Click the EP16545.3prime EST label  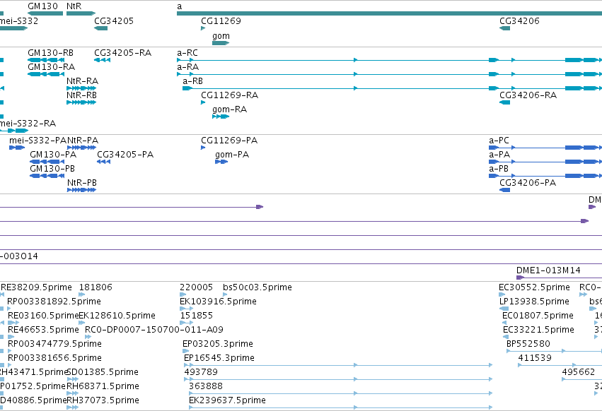[219, 358]
